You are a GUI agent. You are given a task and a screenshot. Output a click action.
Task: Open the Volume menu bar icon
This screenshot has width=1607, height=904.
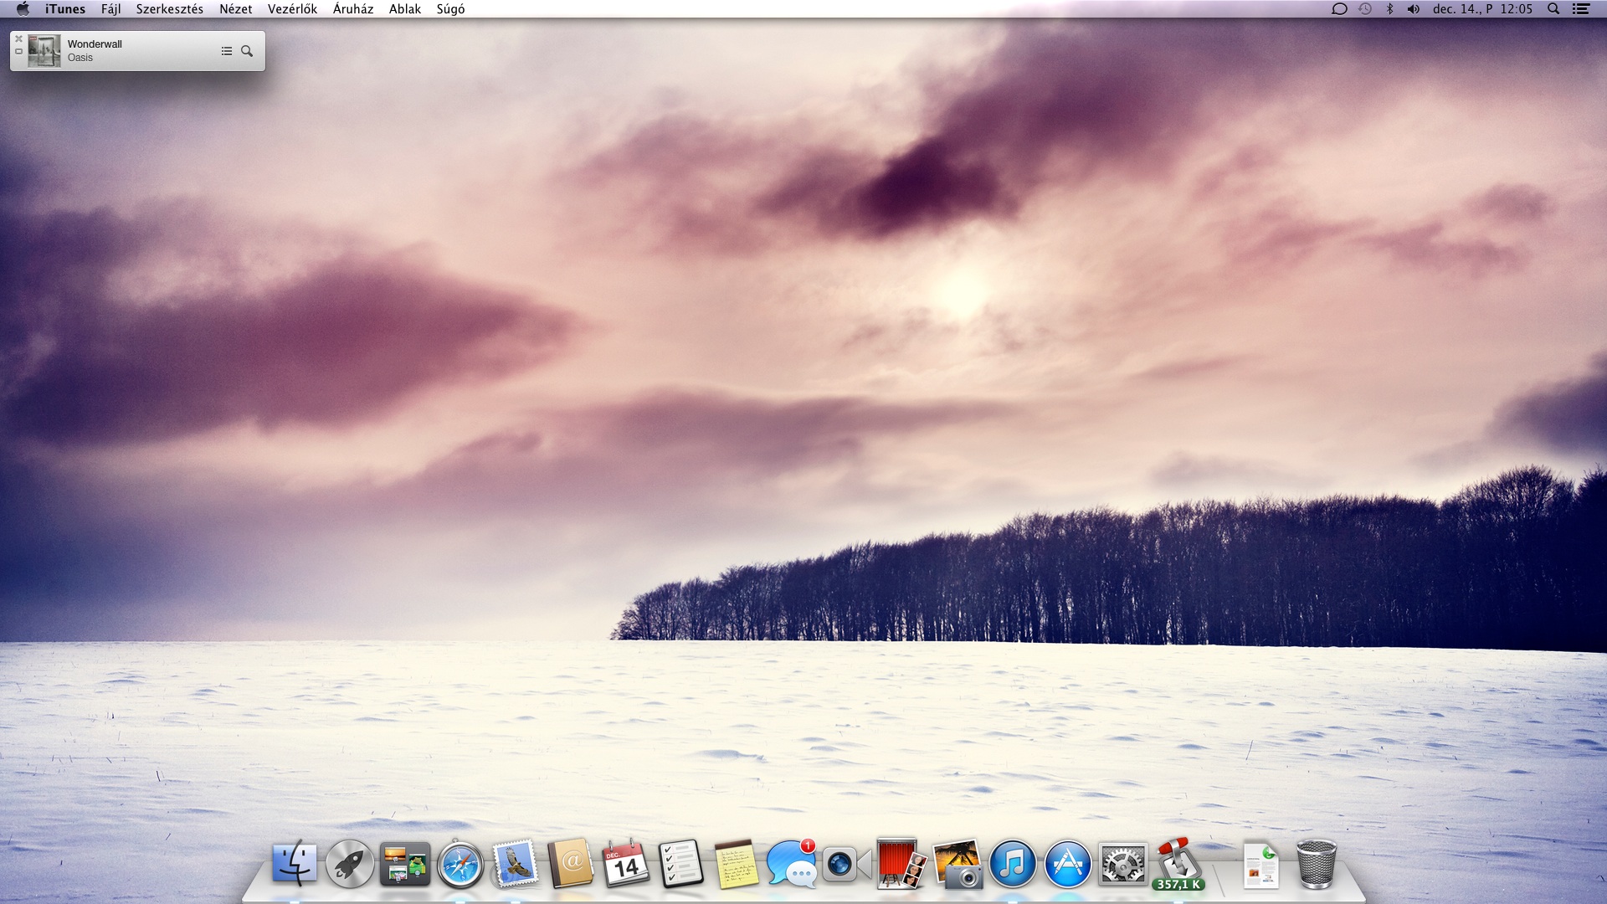(1414, 9)
